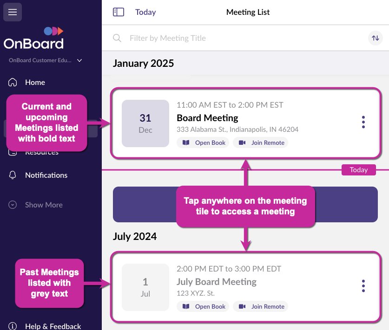Image resolution: width=389 pixels, height=330 pixels.
Task: Open the hamburger menu icon
Action: [x=13, y=12]
